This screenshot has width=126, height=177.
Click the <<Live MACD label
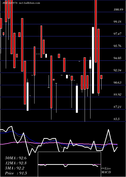(106, 170)
